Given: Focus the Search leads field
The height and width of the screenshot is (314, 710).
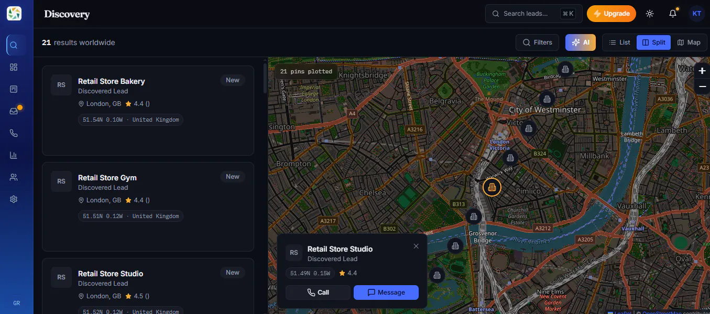Looking at the screenshot, I should [534, 14].
